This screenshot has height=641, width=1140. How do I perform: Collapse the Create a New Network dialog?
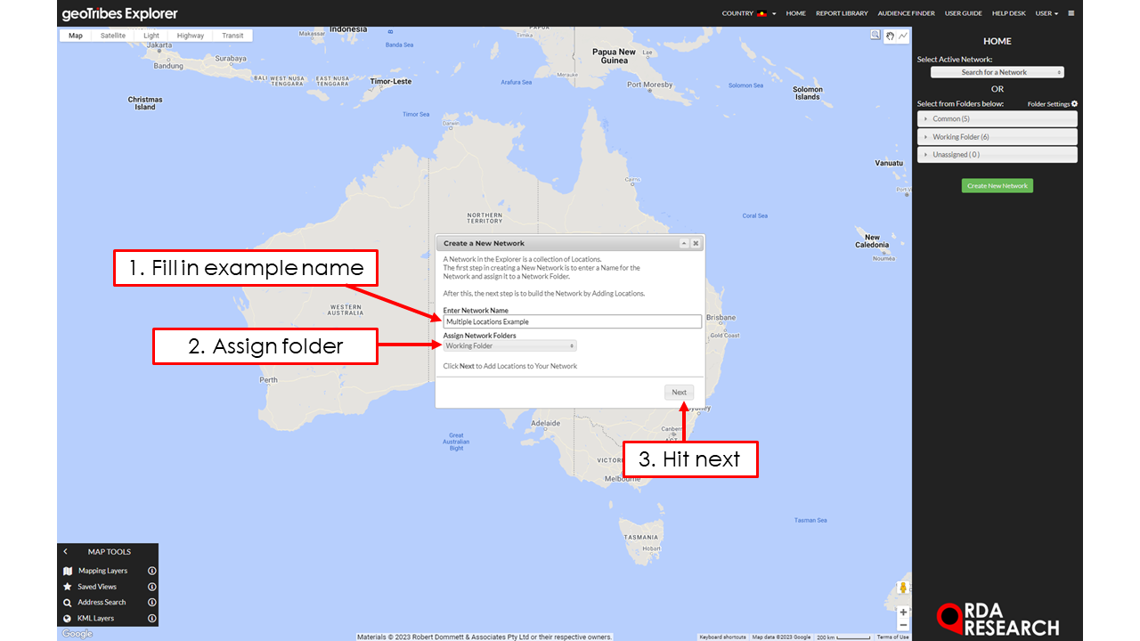683,243
